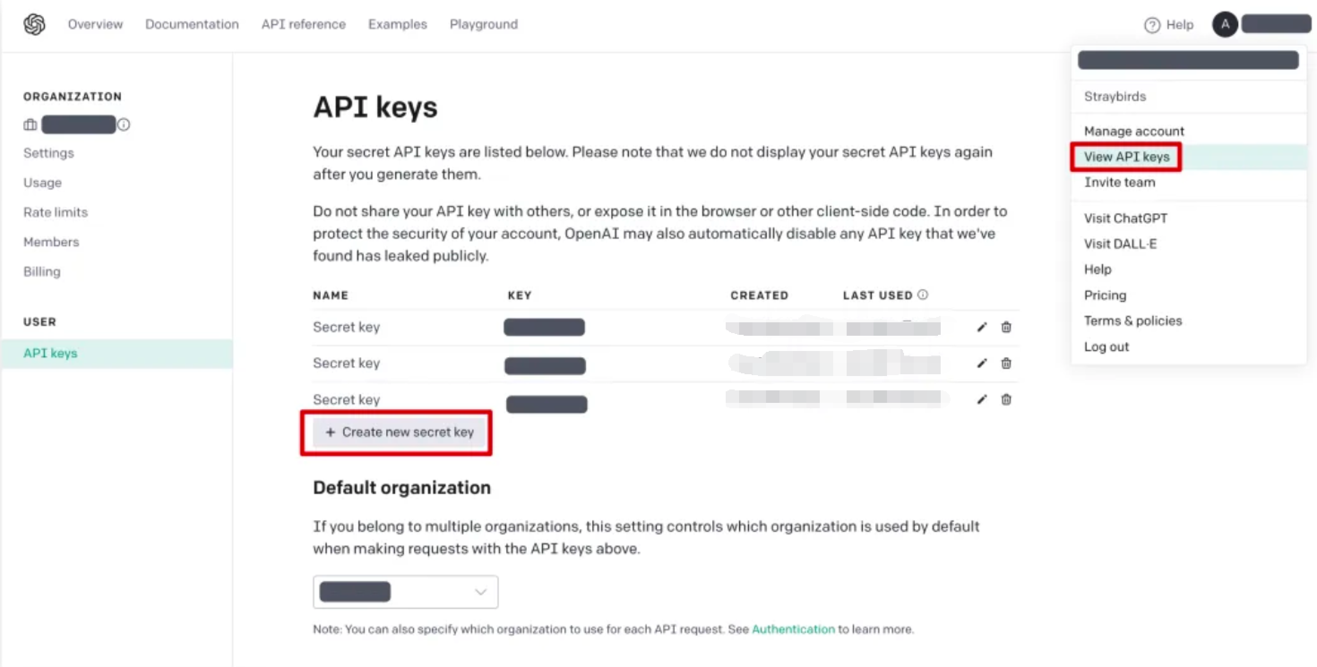This screenshot has width=1317, height=667.
Task: Click the delete trash icon on third secret key
Action: 1005,399
